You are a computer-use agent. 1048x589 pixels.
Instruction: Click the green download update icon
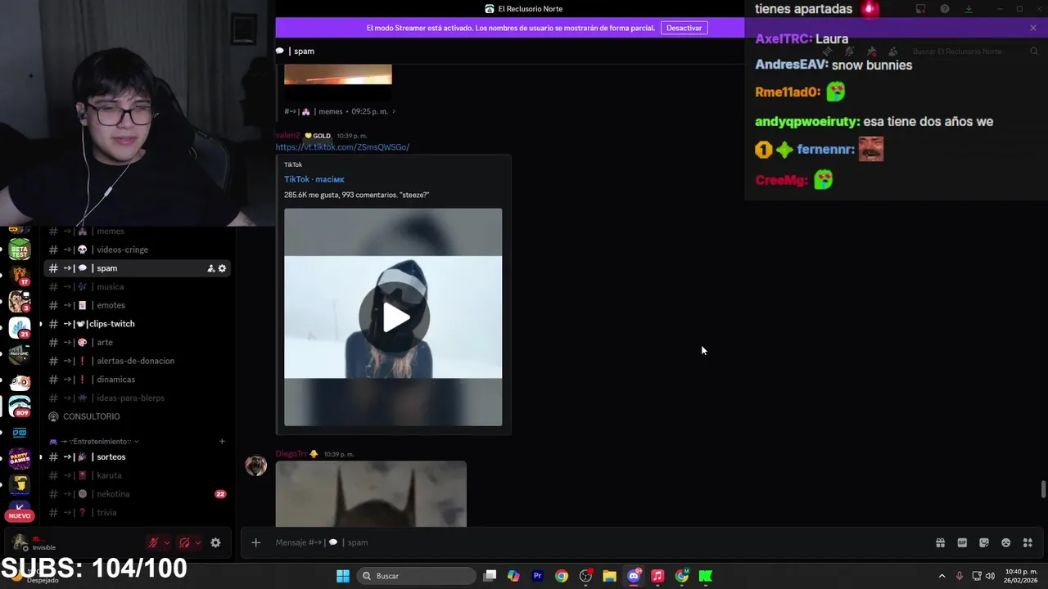969,9
